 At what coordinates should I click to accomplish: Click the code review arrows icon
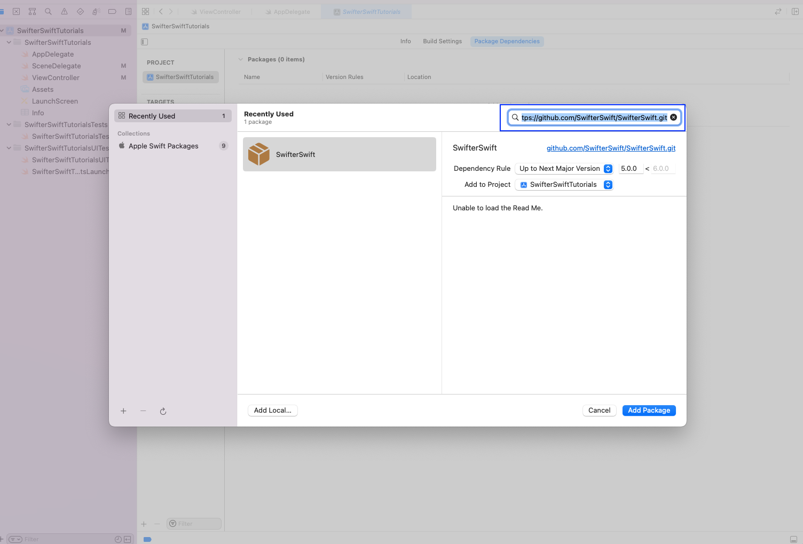(778, 11)
